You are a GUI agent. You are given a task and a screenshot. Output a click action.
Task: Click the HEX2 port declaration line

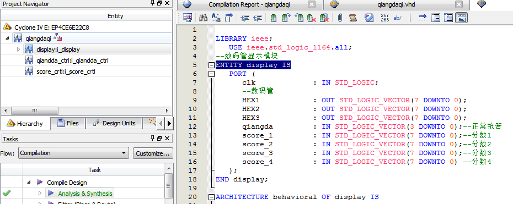[354, 109]
